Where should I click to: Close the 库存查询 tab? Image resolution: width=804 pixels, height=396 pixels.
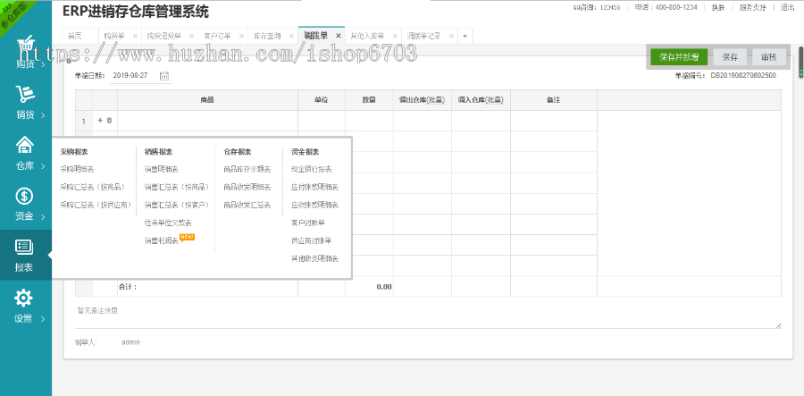(291, 36)
